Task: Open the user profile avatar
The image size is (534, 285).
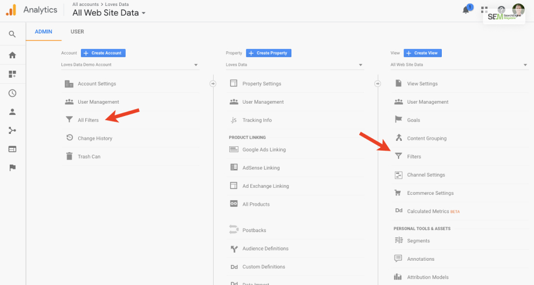Action: pyautogui.click(x=519, y=10)
